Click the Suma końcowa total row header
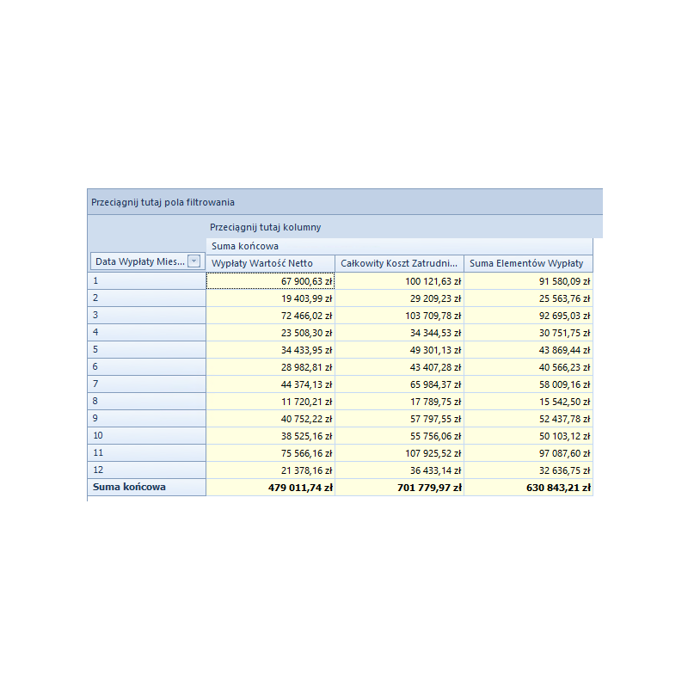 coord(146,487)
